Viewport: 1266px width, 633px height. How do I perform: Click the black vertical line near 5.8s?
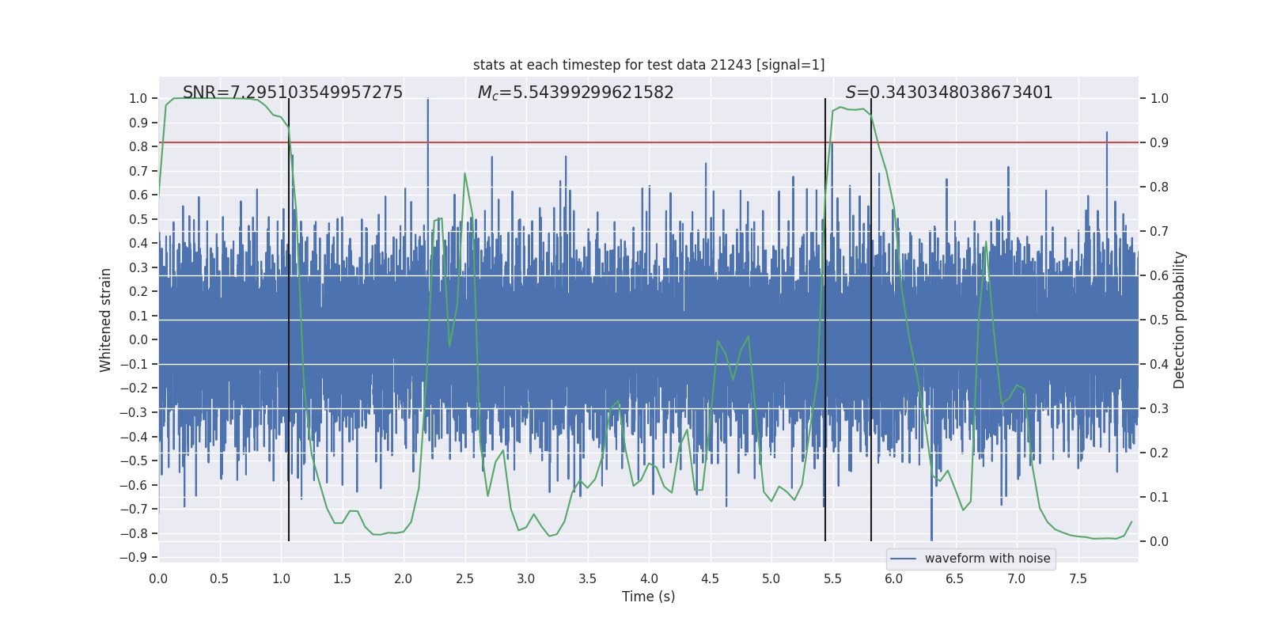pyautogui.click(x=871, y=316)
